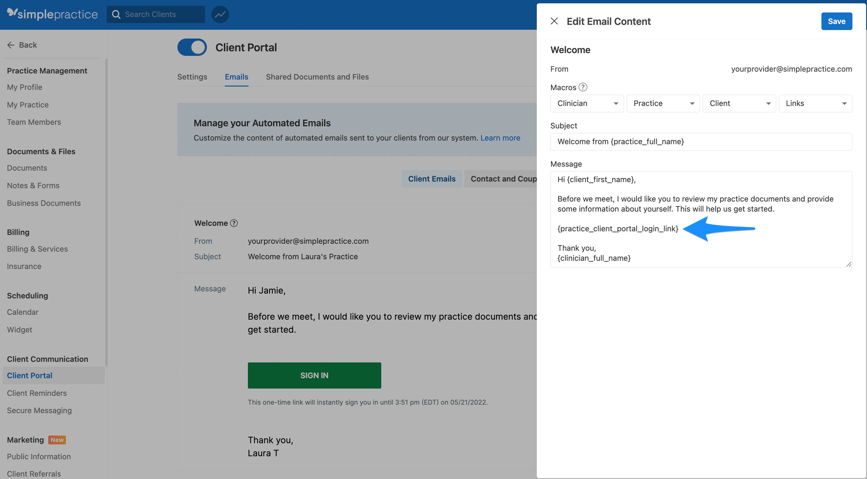Click inside the Subject input field
This screenshot has width=867, height=479.
coord(701,142)
